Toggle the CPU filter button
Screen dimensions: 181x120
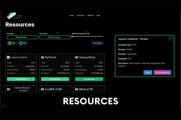23,43
